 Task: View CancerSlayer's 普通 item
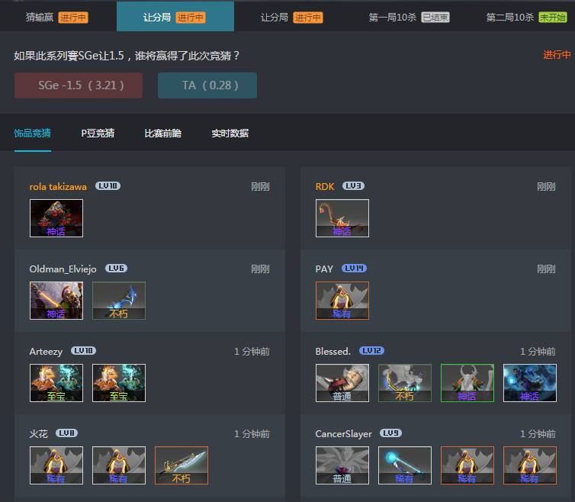[342, 465]
